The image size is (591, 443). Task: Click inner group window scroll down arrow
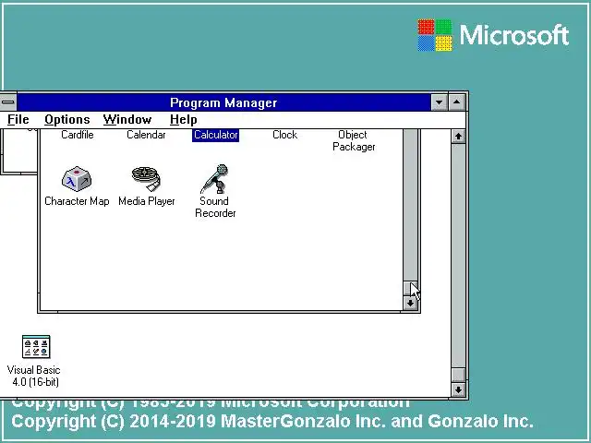click(410, 304)
